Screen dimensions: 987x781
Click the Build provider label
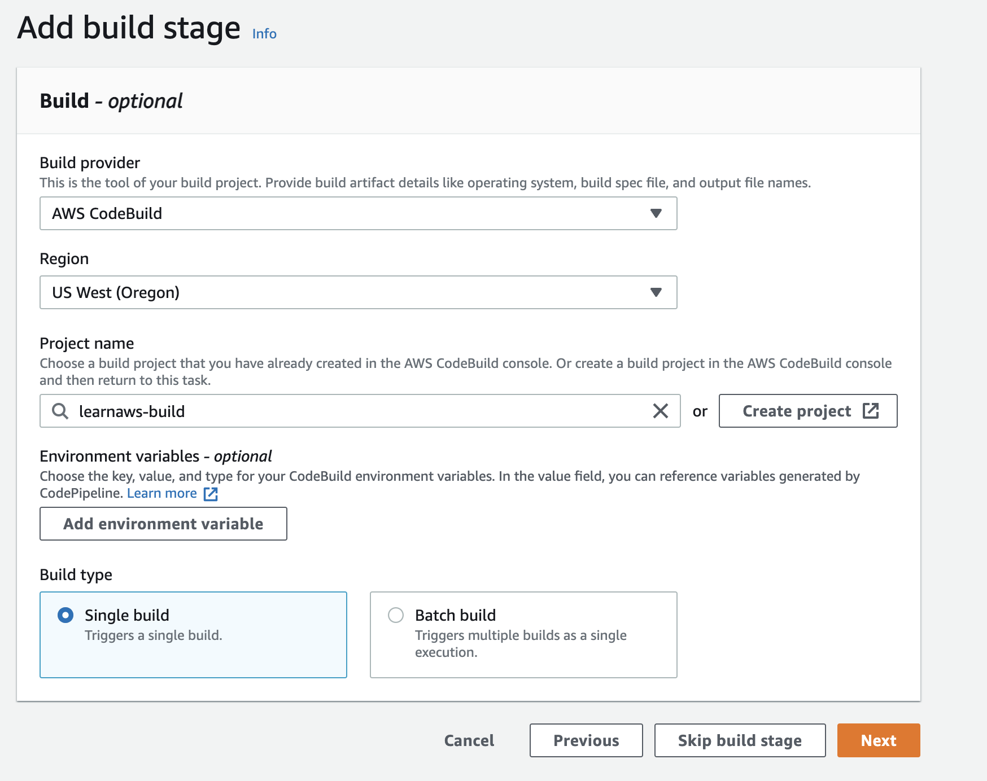click(x=90, y=163)
